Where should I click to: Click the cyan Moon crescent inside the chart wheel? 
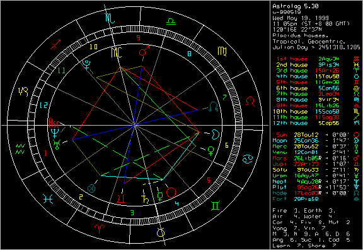point(215,134)
